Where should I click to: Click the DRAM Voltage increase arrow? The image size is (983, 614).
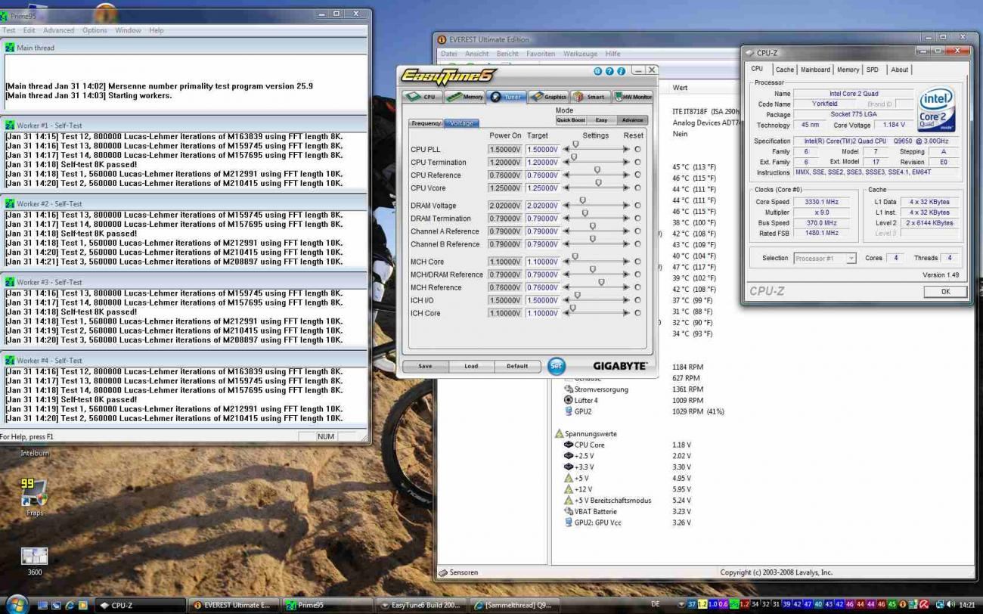(626, 206)
